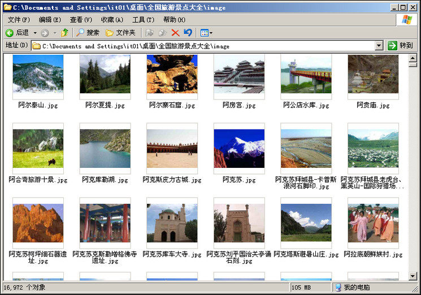Viewport: 421px width, 295px height.
Task: Select the 阿克斯皮力古城.jpg thumbnail
Action: click(x=172, y=149)
